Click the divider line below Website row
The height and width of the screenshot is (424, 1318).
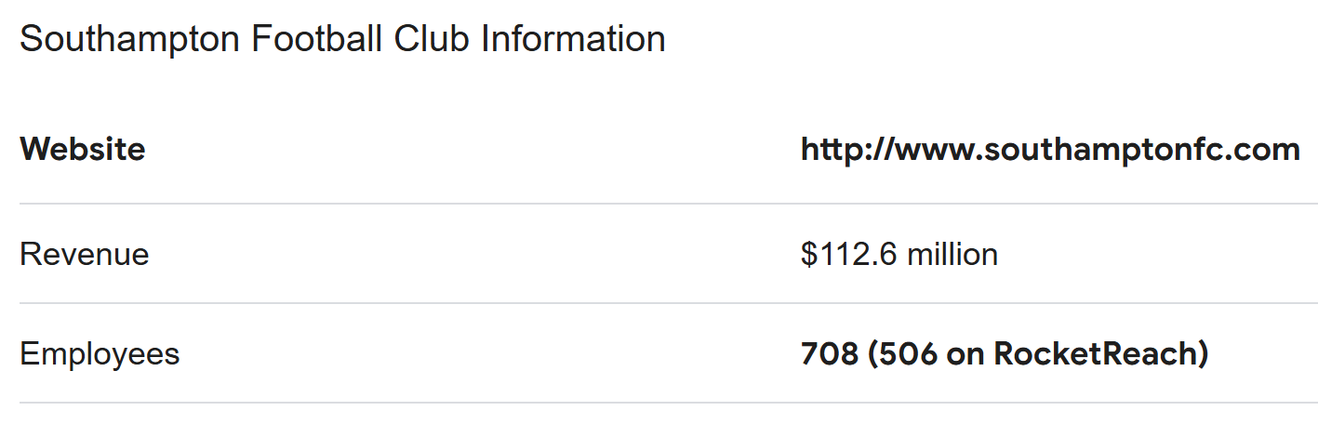668,204
